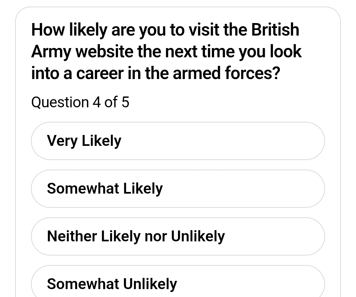Screen dimensions: 356x297
Task: Click the word "visit" in the heading
Action: [x=204, y=30]
